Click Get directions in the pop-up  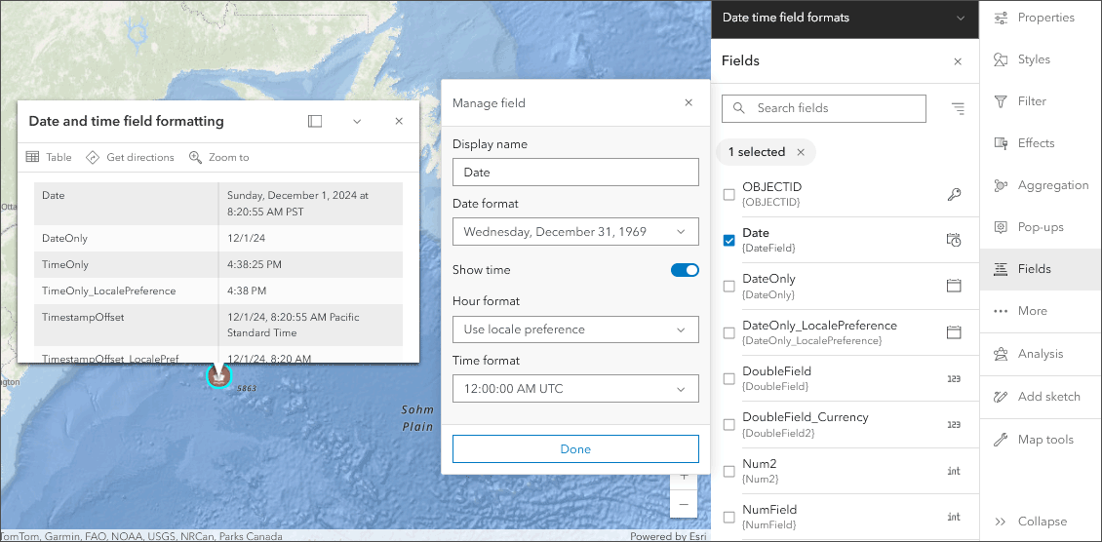tap(130, 157)
